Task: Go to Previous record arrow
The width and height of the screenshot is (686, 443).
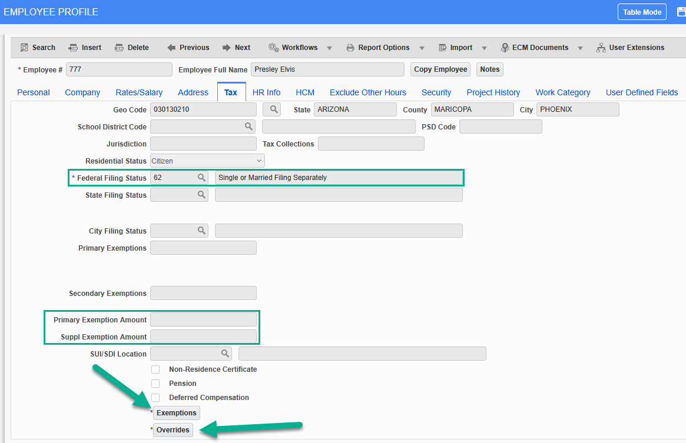Action: tap(171, 48)
